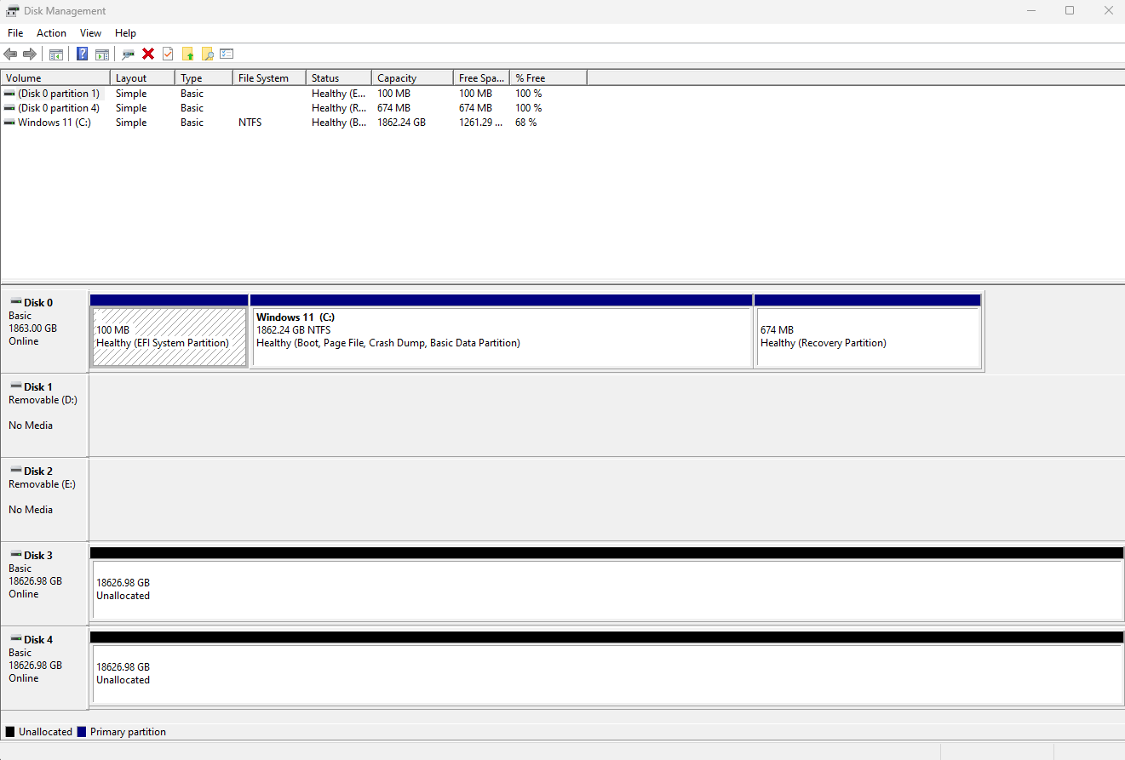This screenshot has height=760, width=1125.
Task: Click the checklist icon at toolbar's end
Action: point(227,54)
